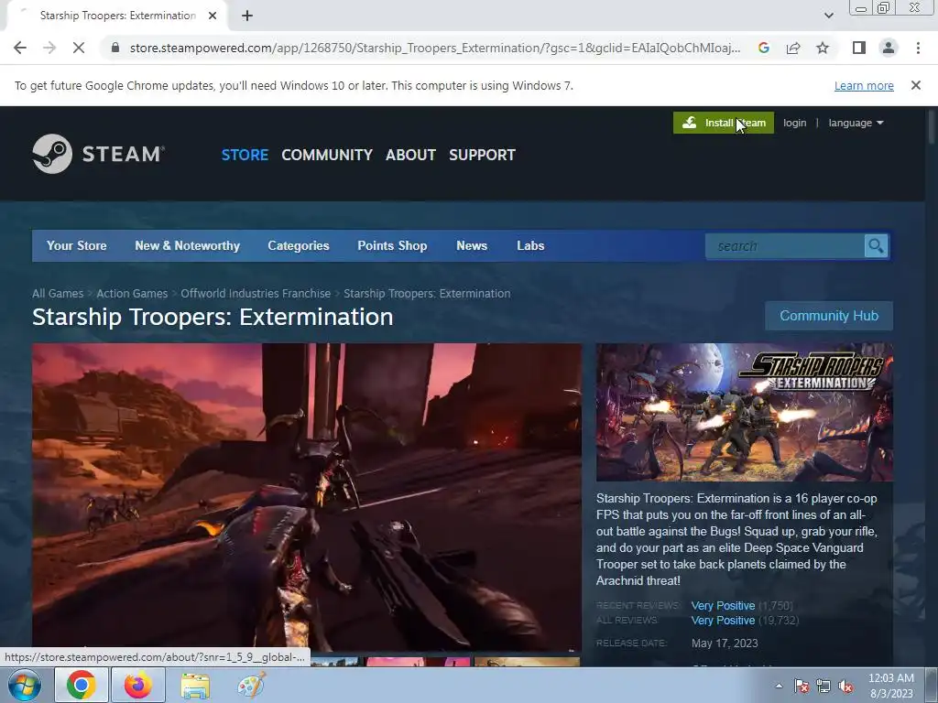Open the STORE menu
This screenshot has width=938, height=703.
(245, 155)
